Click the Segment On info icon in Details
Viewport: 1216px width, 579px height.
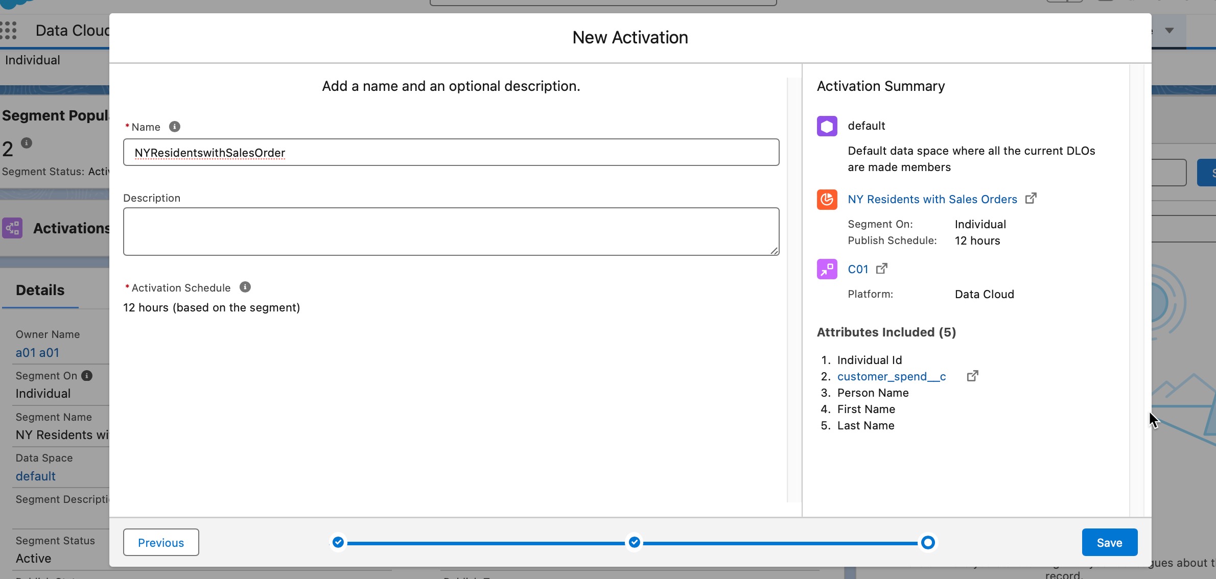[x=87, y=376]
